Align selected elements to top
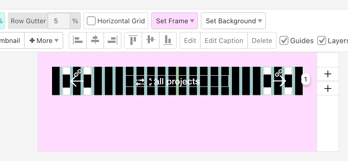 (133, 41)
